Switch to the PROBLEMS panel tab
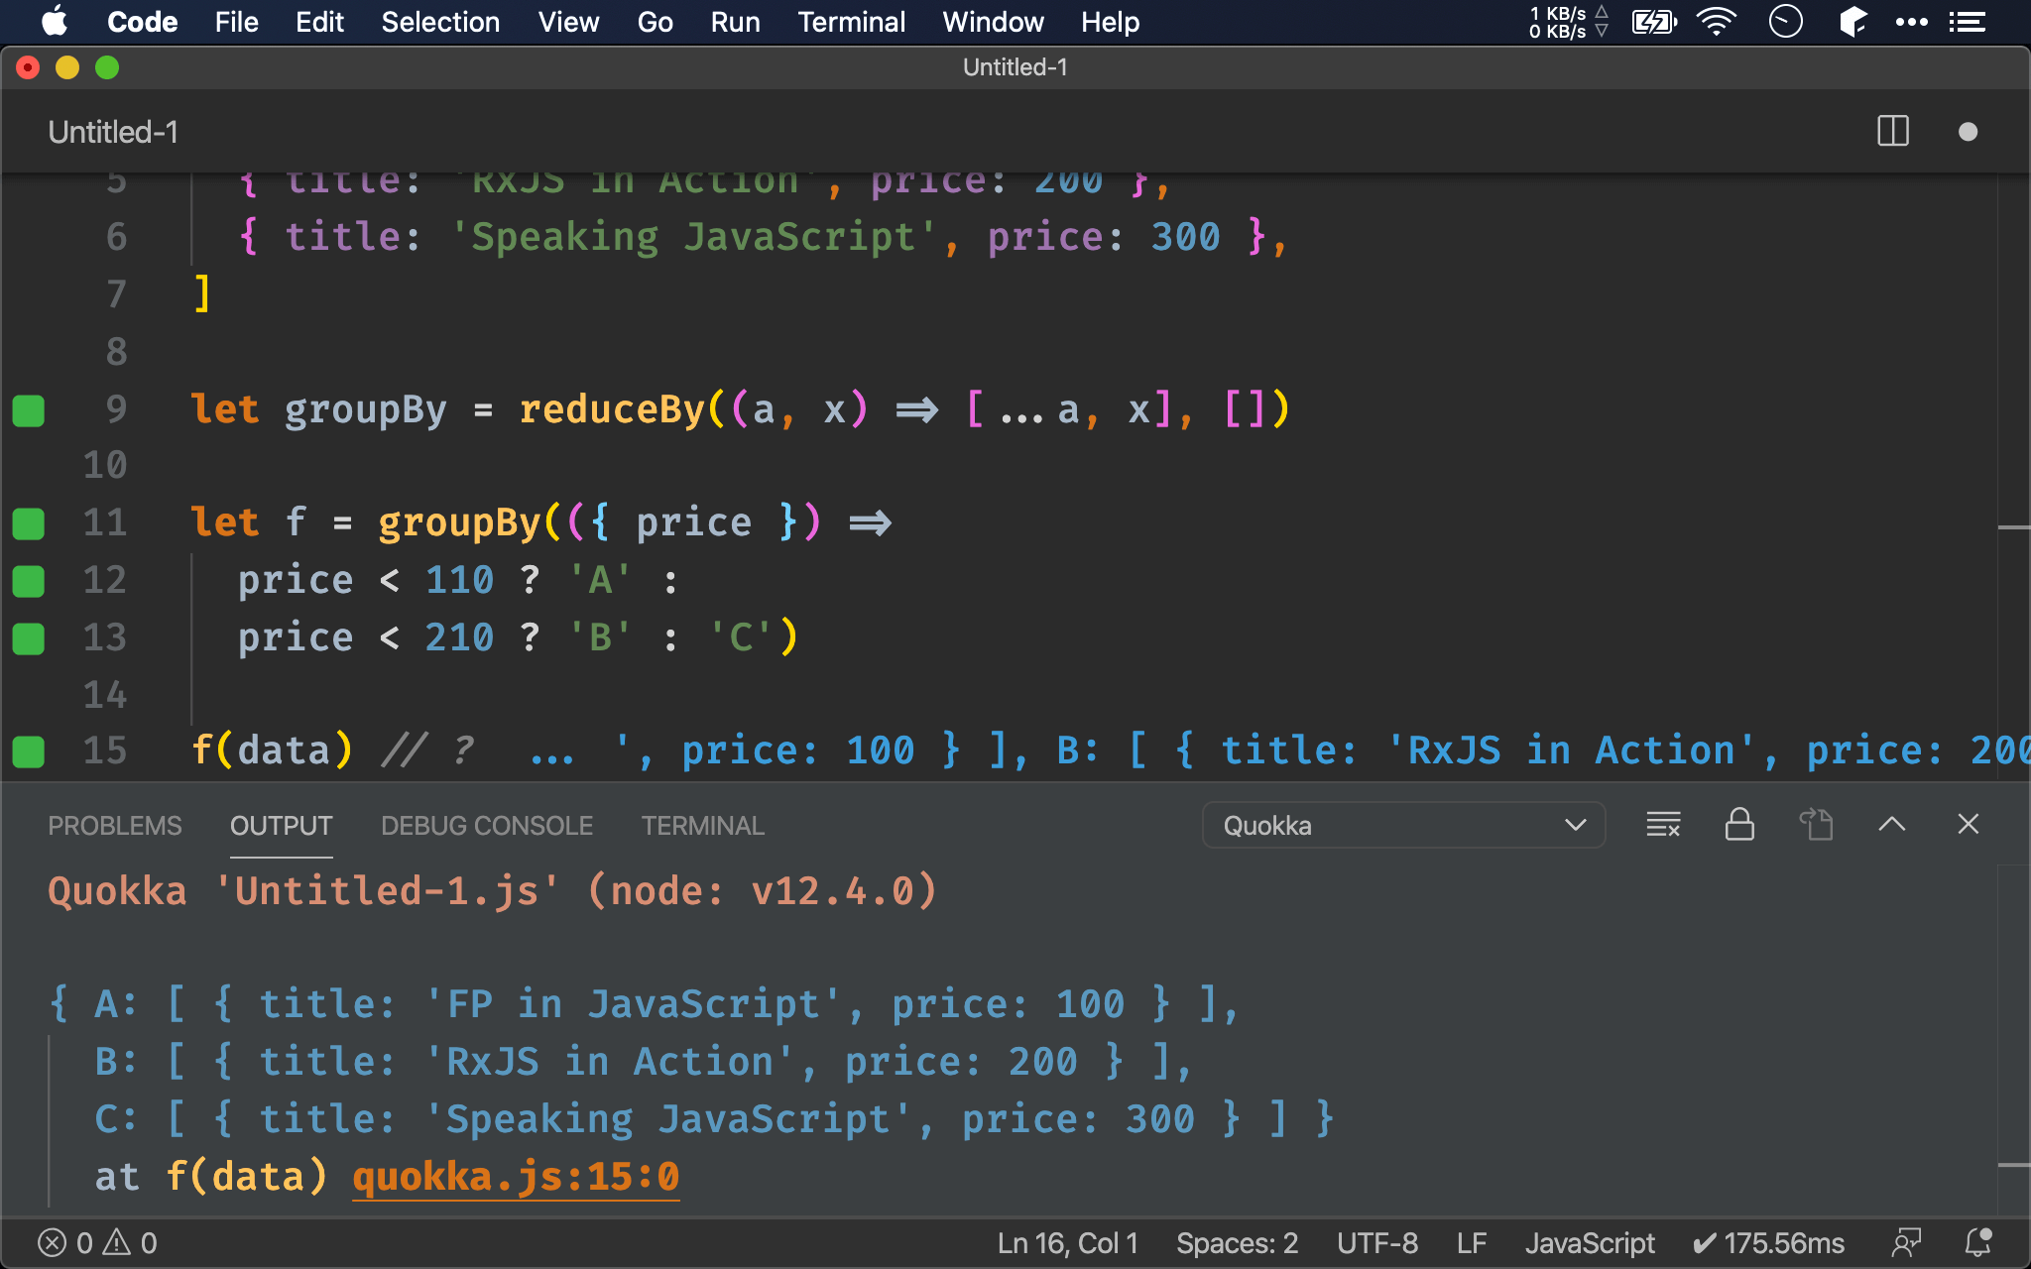The height and width of the screenshot is (1269, 2031). coord(115,826)
